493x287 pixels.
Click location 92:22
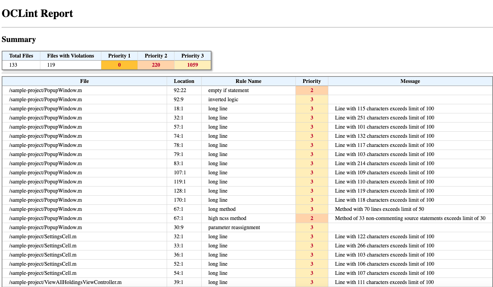pos(180,90)
